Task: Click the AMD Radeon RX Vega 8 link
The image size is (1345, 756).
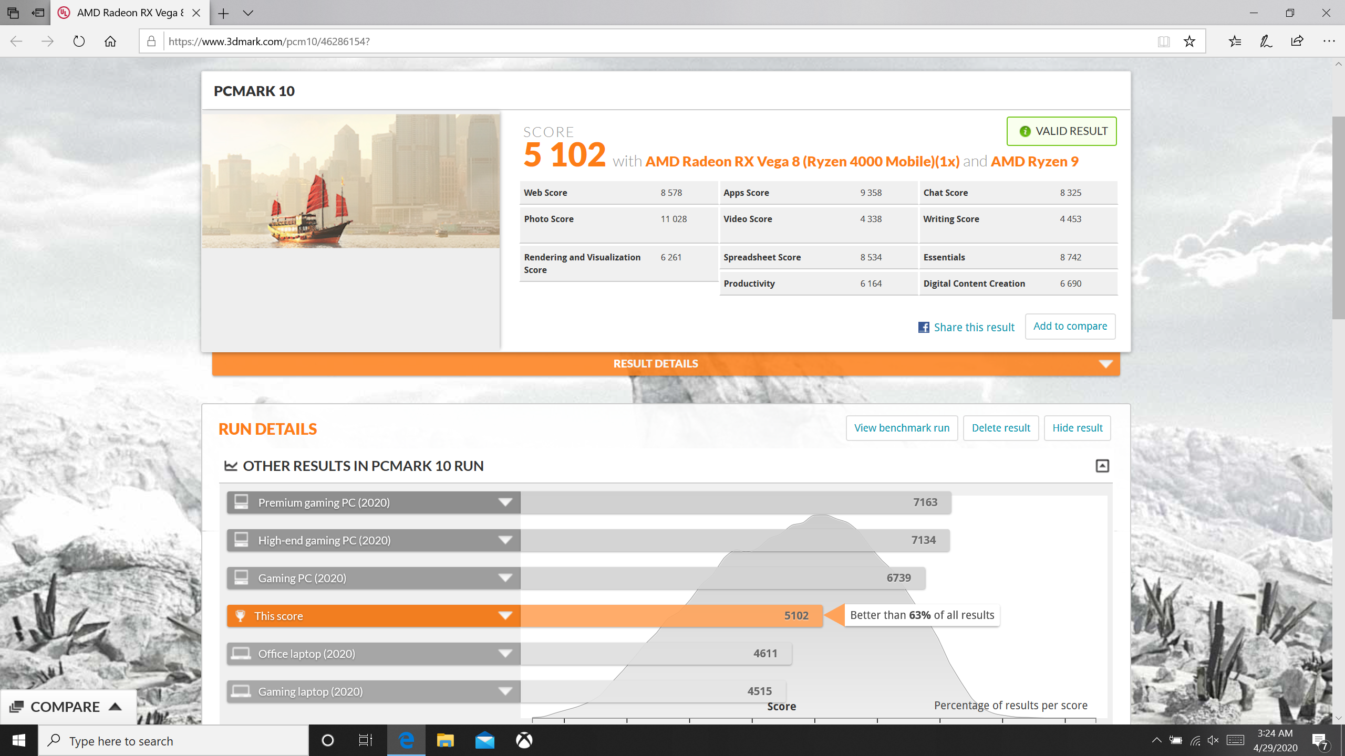Action: [802, 162]
